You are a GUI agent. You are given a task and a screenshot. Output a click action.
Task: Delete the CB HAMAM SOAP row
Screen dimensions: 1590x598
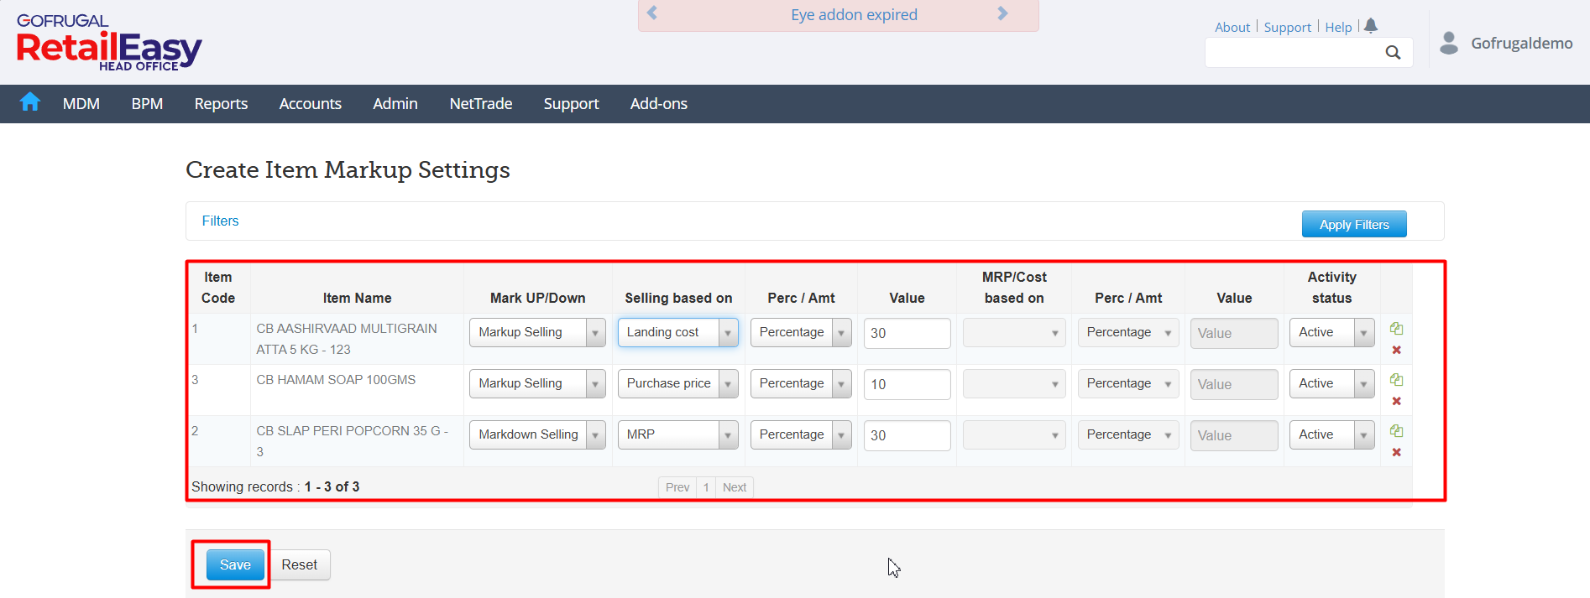(x=1396, y=401)
